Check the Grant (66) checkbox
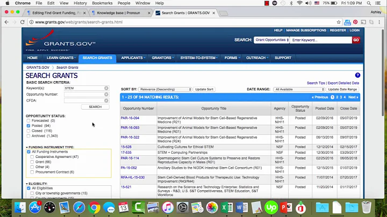 (32, 162)
